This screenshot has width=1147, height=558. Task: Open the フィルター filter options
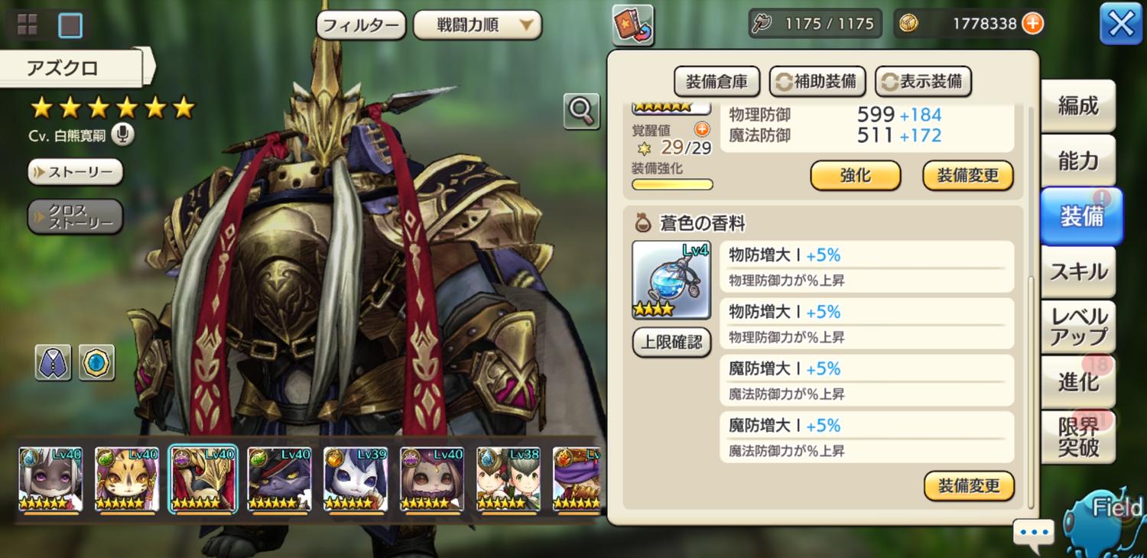[361, 25]
